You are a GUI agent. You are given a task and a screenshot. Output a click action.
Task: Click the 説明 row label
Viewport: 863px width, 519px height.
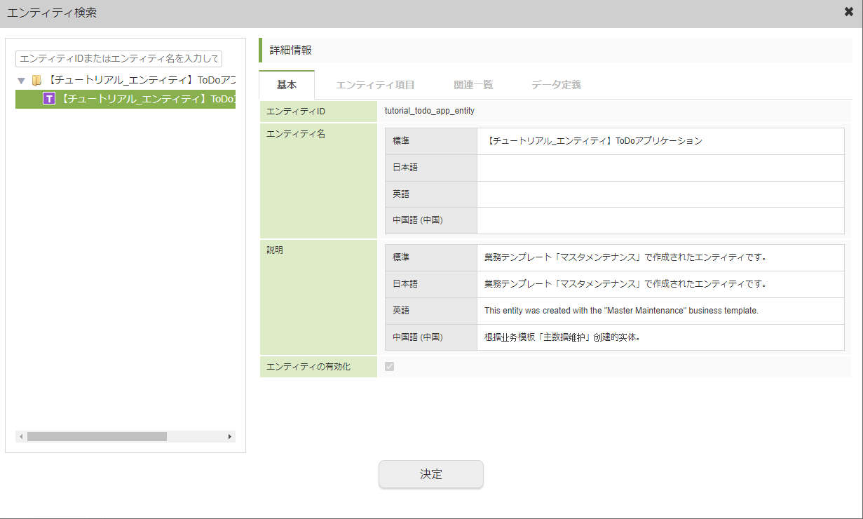point(275,250)
